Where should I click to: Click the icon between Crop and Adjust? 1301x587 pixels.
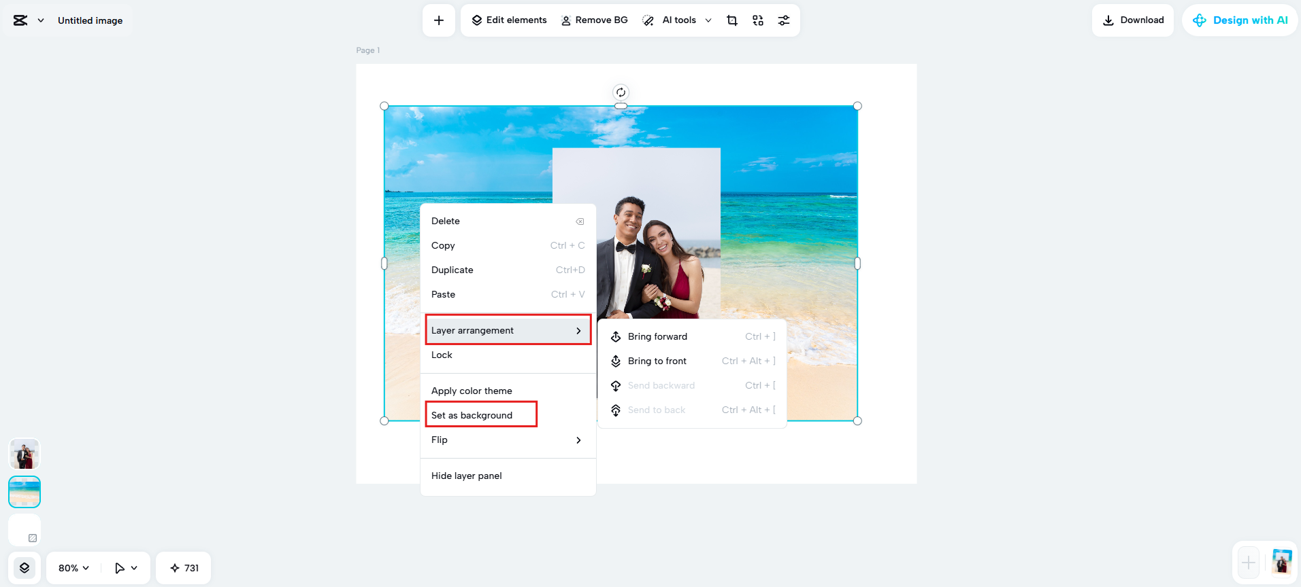click(758, 20)
